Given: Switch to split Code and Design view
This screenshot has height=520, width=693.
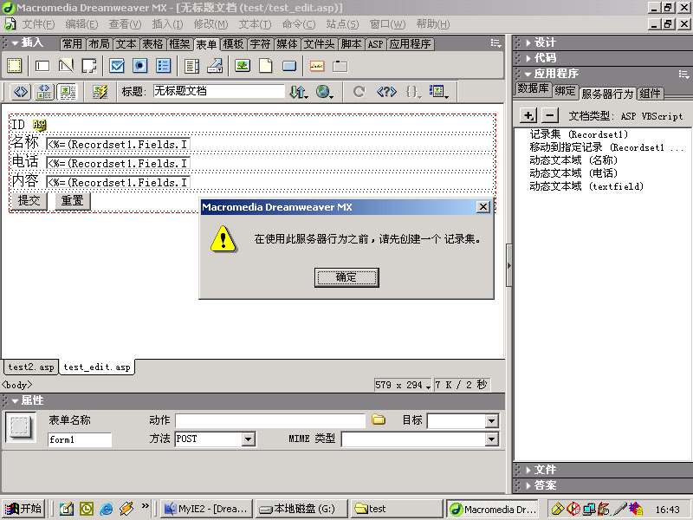Looking at the screenshot, I should click(44, 92).
